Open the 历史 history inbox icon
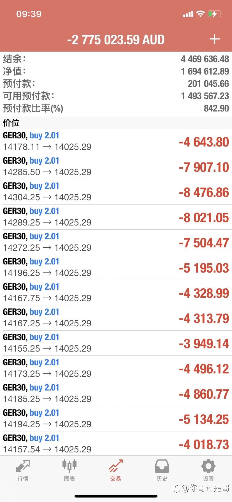This screenshot has width=232, height=502. point(162,466)
